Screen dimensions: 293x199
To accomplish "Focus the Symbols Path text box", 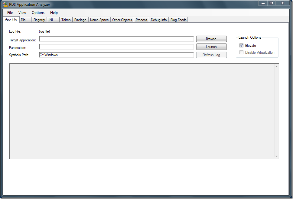I will pos(116,55).
